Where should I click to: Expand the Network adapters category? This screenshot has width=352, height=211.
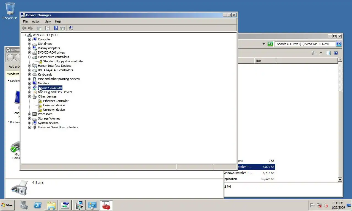tap(29, 88)
